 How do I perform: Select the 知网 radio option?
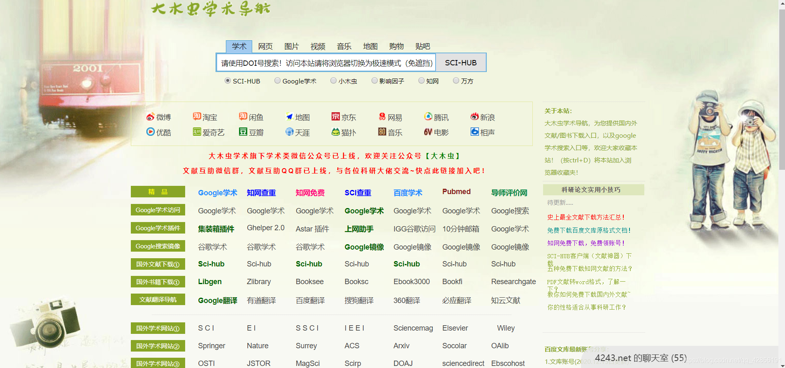click(x=421, y=81)
